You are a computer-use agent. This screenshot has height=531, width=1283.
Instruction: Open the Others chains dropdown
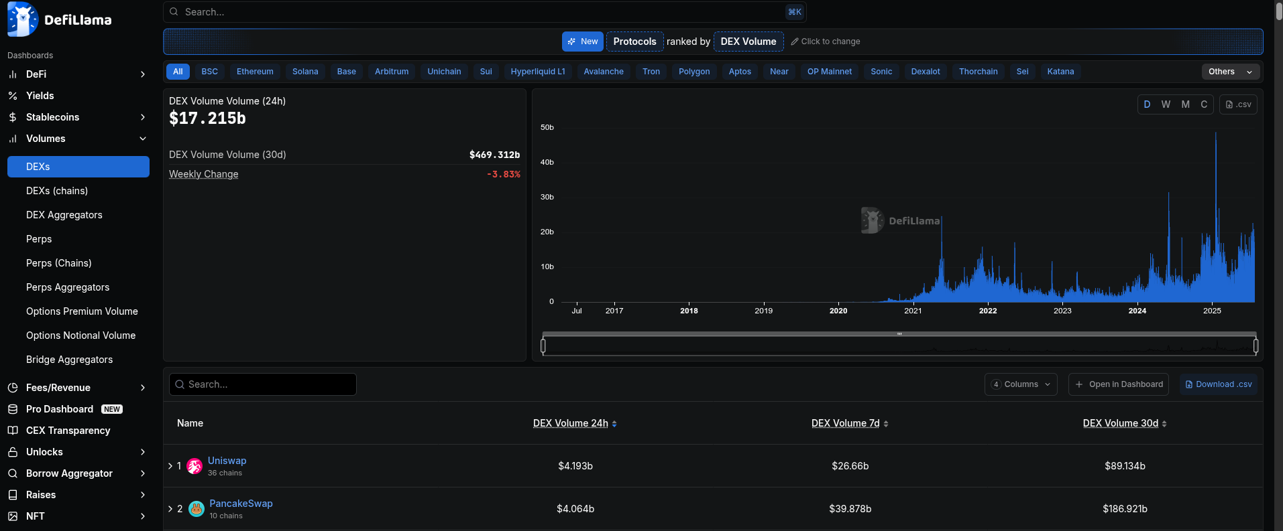1231,72
